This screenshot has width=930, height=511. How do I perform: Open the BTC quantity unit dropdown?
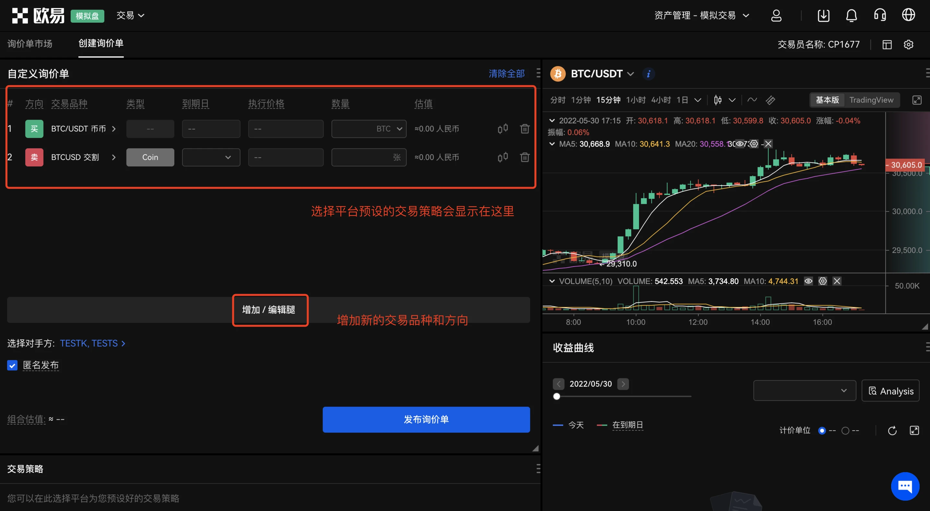click(389, 129)
